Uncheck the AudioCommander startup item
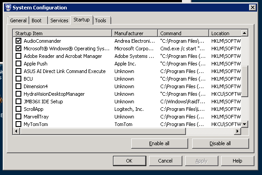The width and height of the screenshot is (262, 175). coord(18,41)
